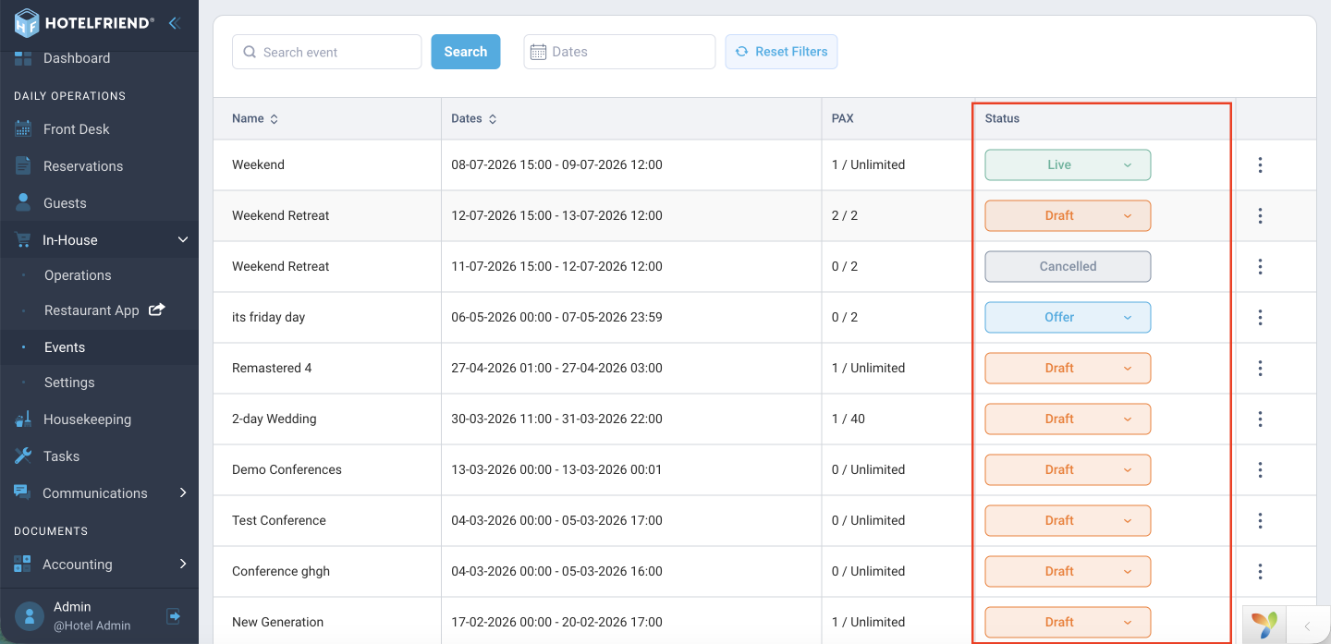The height and width of the screenshot is (644, 1331).
Task: Click the Front Desk calendar icon
Action: 23,129
